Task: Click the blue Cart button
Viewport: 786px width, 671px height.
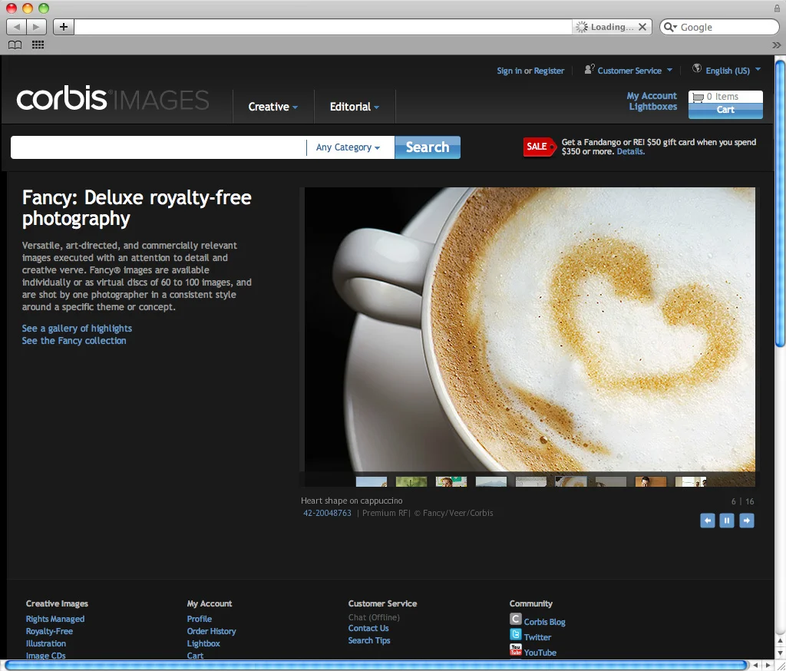Action: (725, 111)
